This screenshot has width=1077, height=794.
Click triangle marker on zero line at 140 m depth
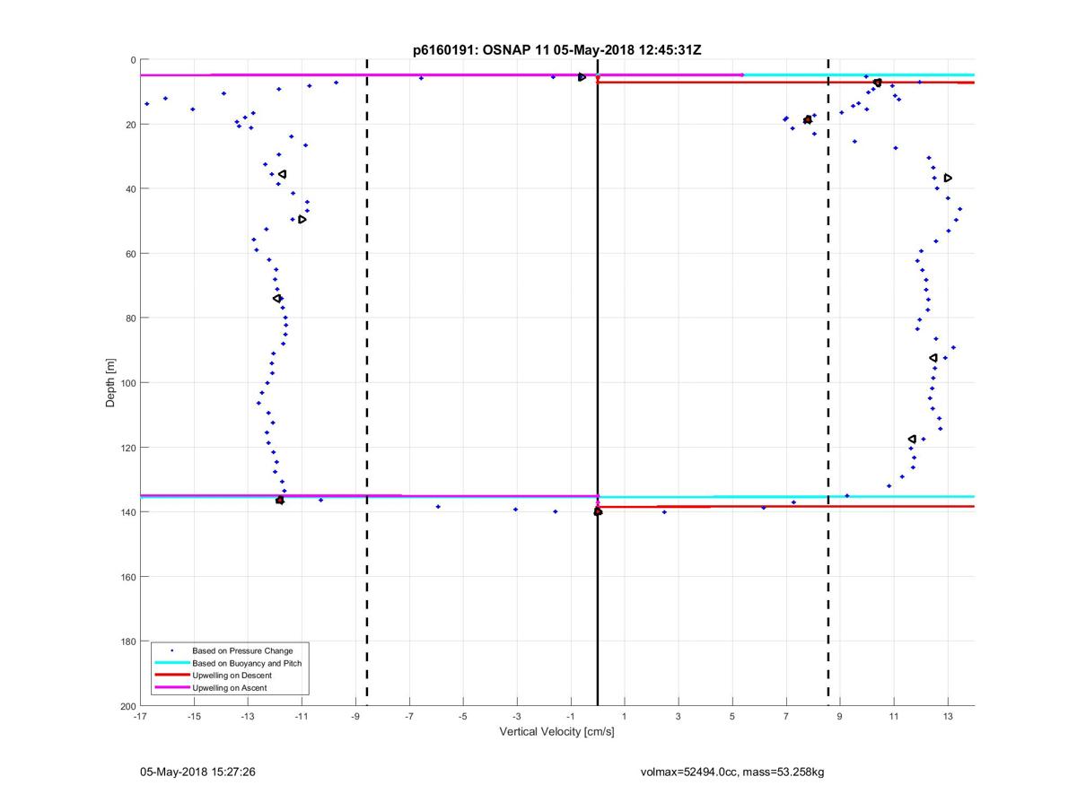[598, 511]
